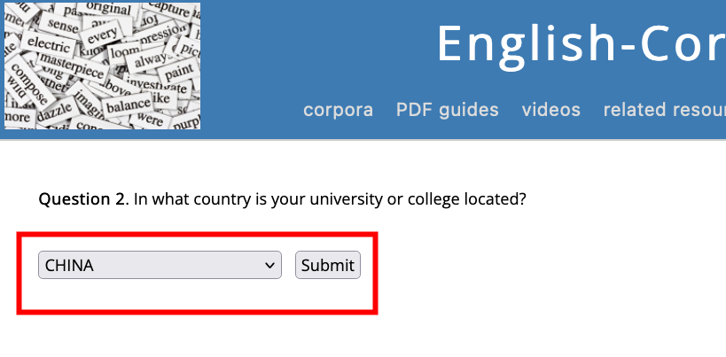Go to PDF guides
This screenshot has width=726, height=357.
click(447, 110)
